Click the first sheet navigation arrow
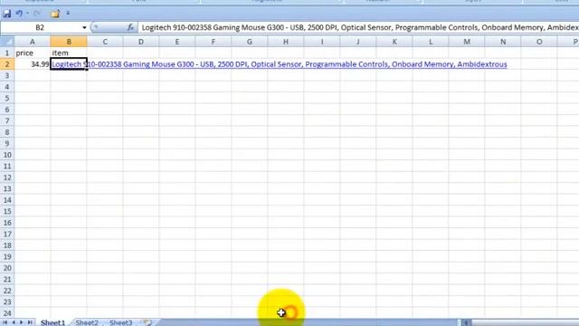The image size is (579, 326). tap(5, 322)
